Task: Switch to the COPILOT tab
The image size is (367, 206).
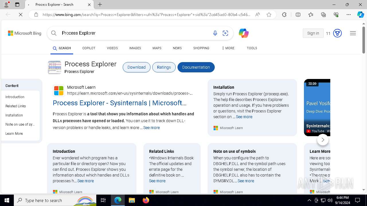Action: click(x=89, y=48)
